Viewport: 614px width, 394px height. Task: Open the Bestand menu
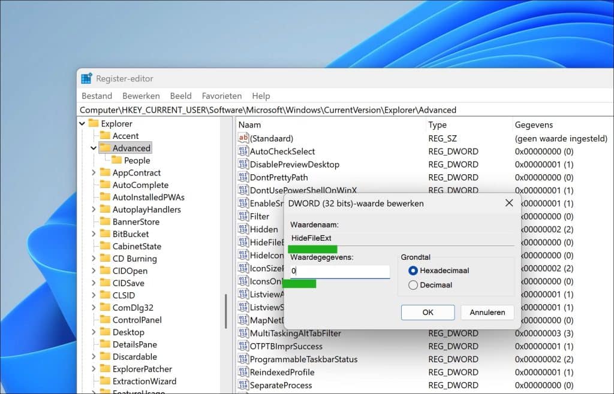click(x=97, y=96)
